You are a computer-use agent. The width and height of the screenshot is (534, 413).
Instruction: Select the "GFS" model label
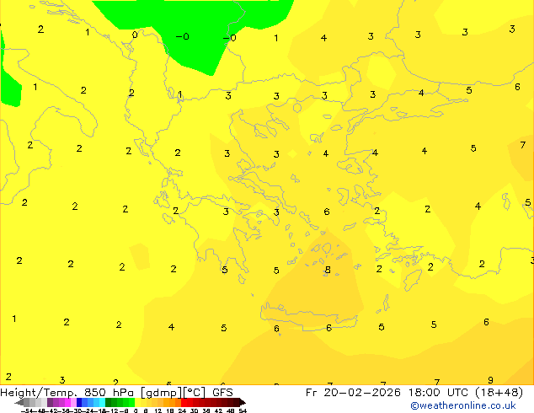coord(222,393)
